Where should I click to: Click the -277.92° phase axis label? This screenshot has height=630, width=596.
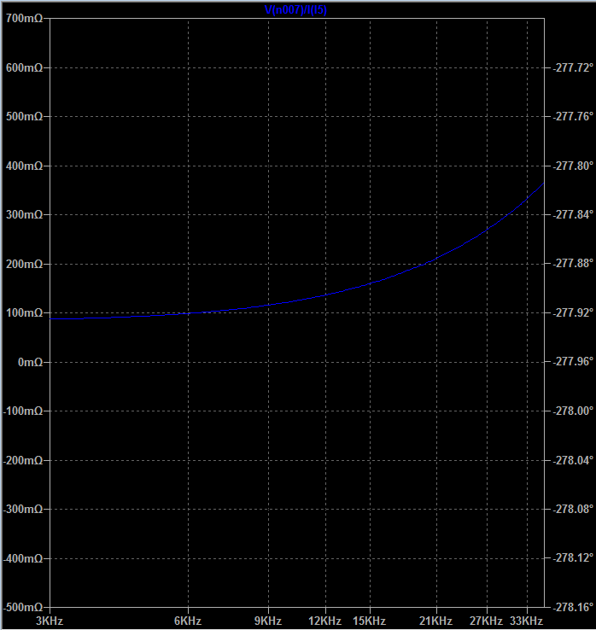pyautogui.click(x=573, y=312)
